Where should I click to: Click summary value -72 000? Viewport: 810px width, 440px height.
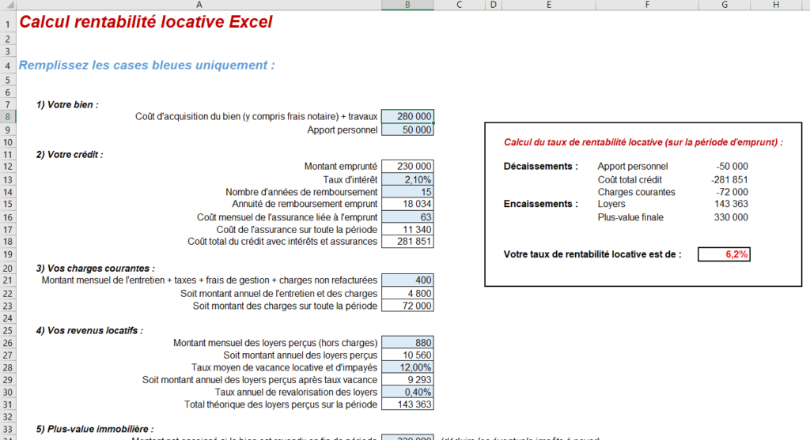[732, 192]
